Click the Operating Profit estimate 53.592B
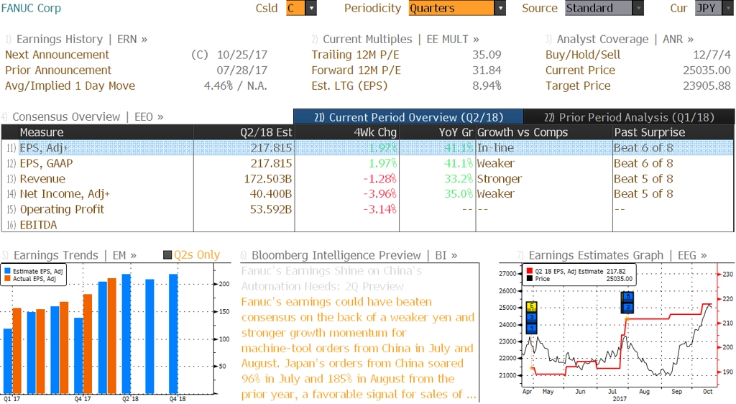The width and height of the screenshot is (736, 404). pyautogui.click(x=271, y=209)
